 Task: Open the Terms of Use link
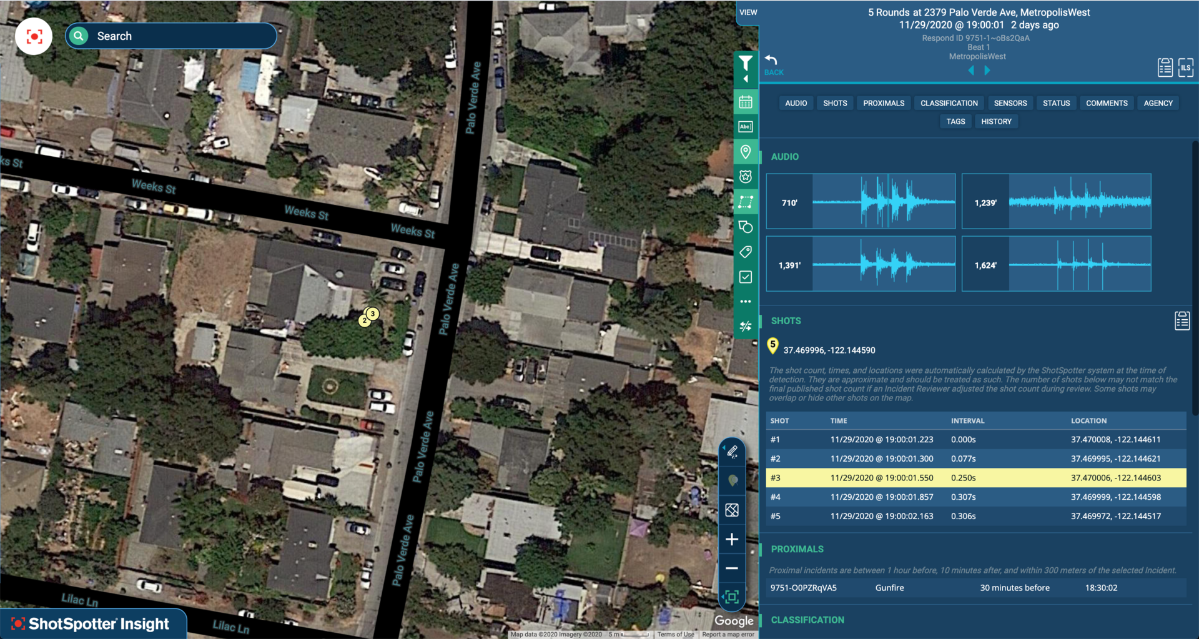pos(676,634)
